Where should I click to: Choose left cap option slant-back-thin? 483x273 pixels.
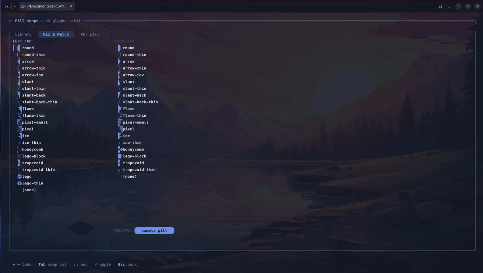[40, 102]
